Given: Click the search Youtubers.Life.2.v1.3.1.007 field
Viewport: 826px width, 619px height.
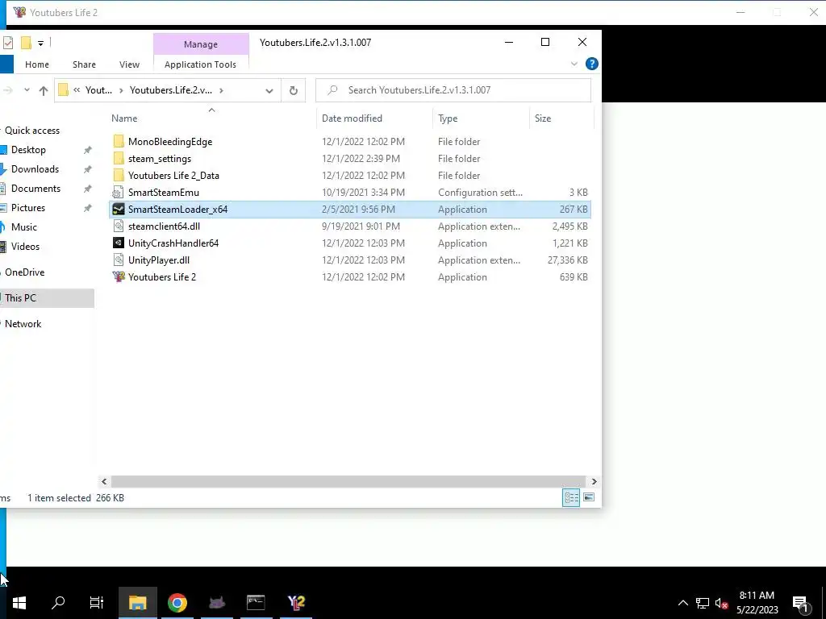Looking at the screenshot, I should [453, 90].
